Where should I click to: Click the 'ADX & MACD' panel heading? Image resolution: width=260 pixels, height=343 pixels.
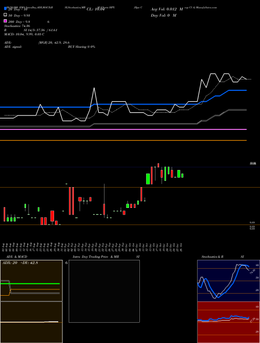17,257
